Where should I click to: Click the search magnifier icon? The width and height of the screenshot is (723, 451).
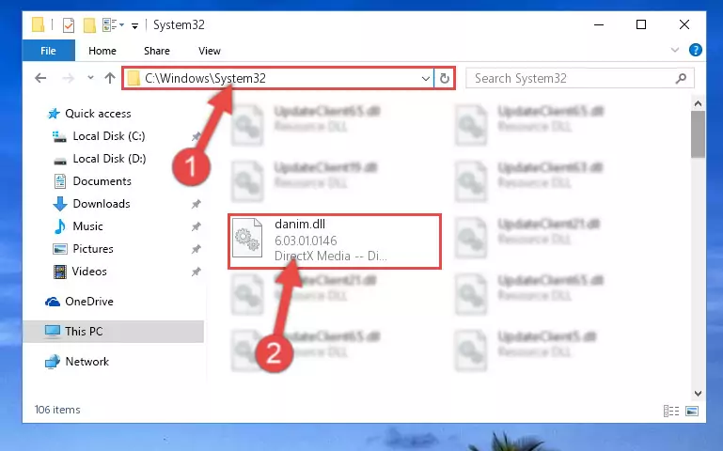coord(681,78)
